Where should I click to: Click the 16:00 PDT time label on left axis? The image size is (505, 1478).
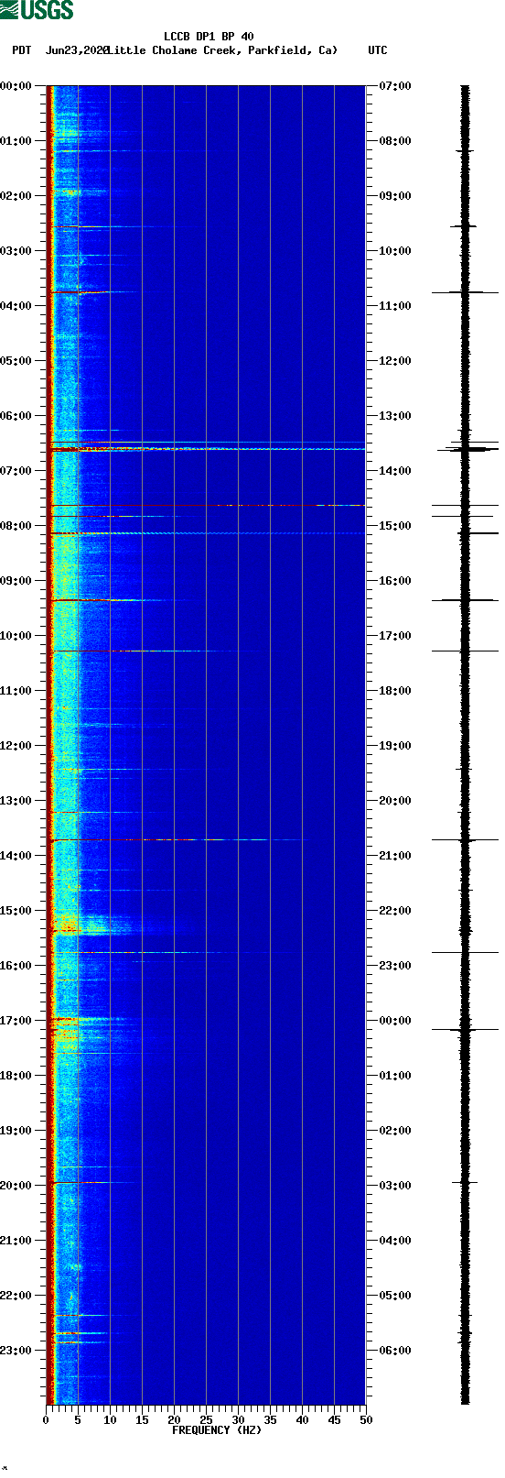(16, 966)
